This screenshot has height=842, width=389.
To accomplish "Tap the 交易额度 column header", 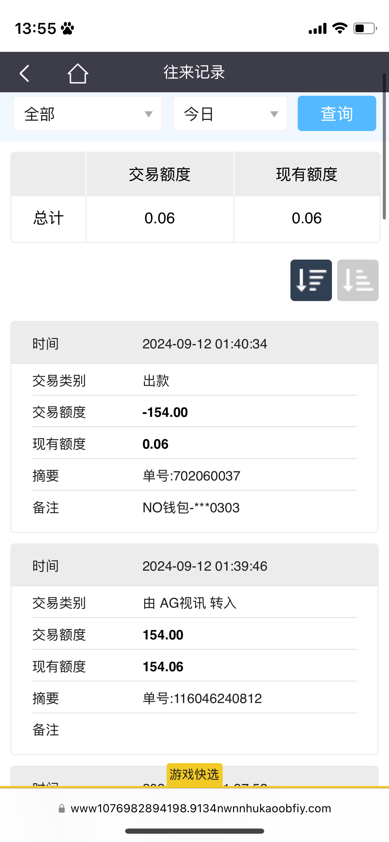I will 160,174.
